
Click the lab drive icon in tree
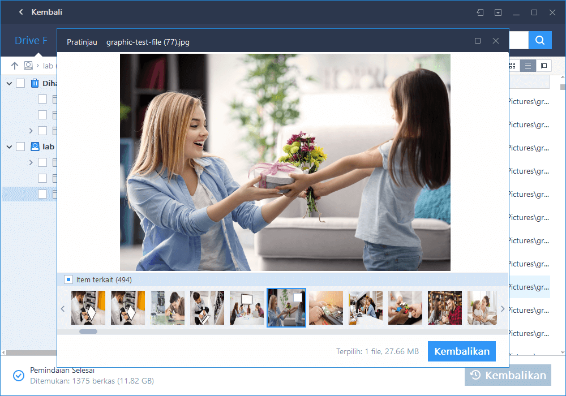pyautogui.click(x=35, y=147)
